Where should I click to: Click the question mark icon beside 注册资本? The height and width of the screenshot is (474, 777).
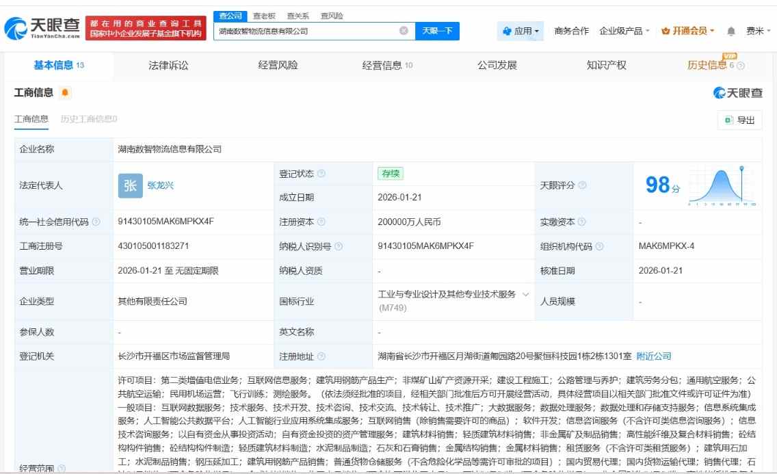tap(319, 220)
